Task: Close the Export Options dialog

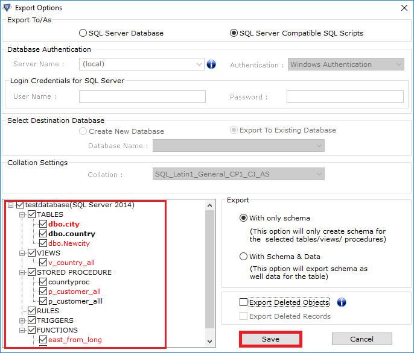Action: pos(404,8)
